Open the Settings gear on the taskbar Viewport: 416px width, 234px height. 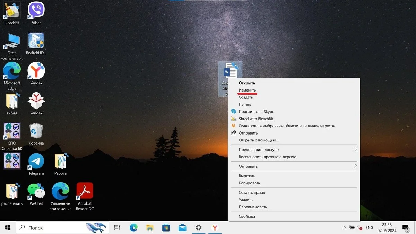(x=199, y=228)
